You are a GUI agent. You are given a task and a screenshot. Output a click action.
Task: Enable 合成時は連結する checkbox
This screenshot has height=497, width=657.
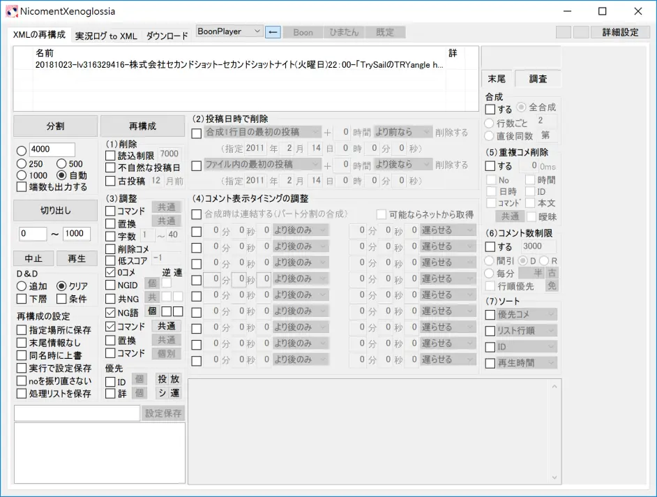click(x=197, y=215)
